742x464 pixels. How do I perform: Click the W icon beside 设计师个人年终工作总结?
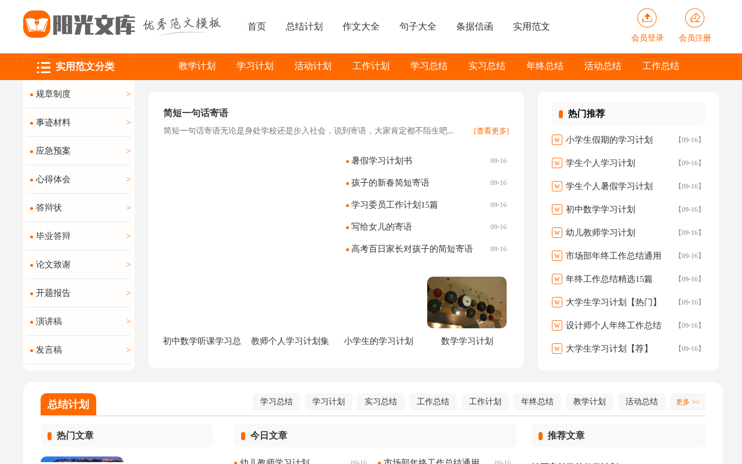(557, 325)
